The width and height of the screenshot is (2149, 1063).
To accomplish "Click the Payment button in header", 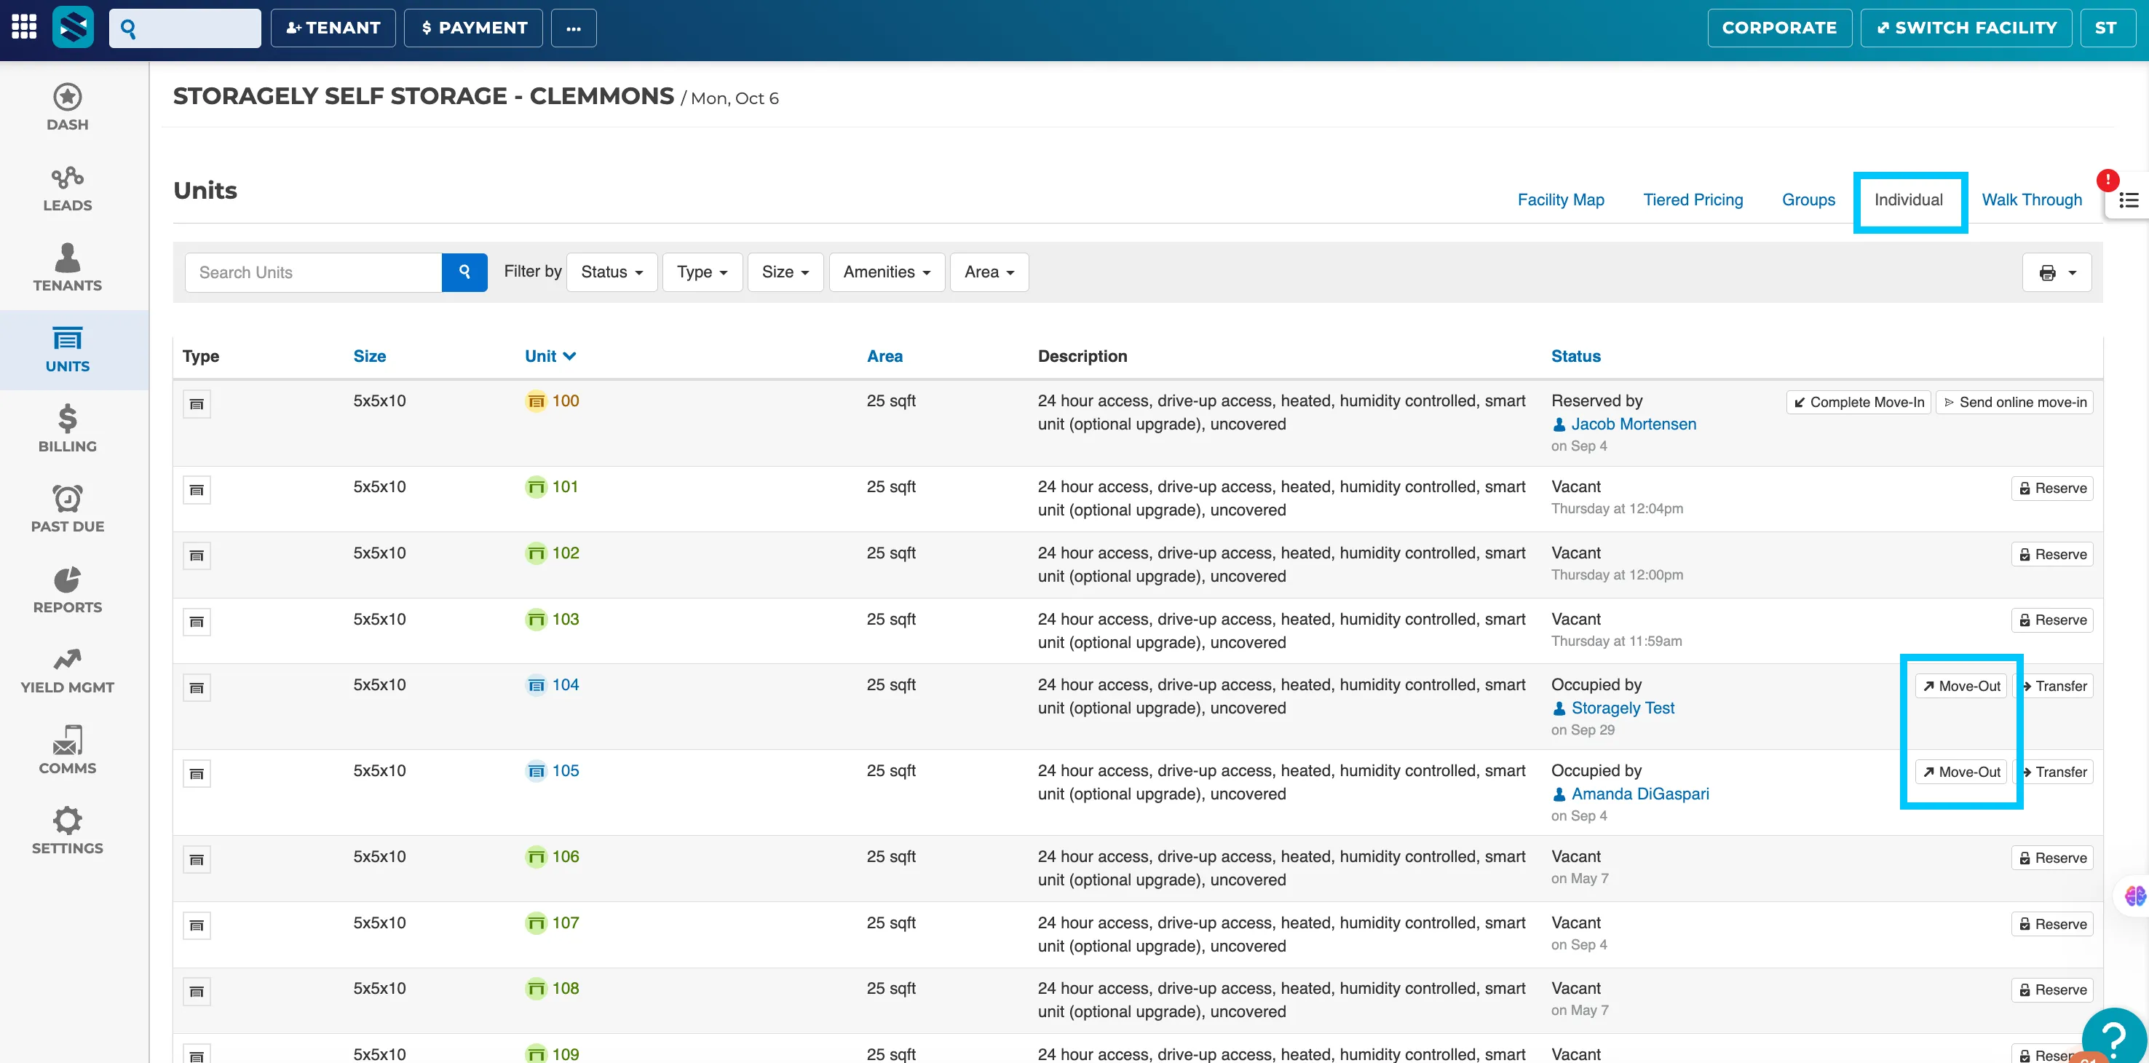I will [x=474, y=28].
